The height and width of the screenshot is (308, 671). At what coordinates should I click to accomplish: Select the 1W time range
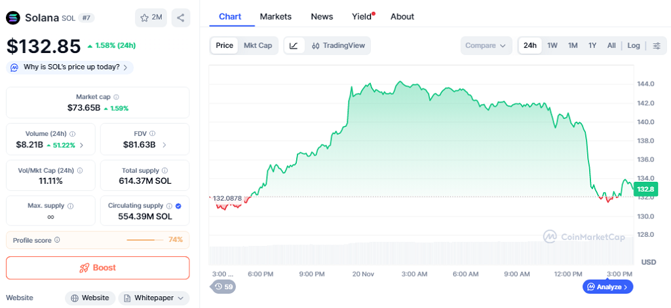[x=552, y=45]
